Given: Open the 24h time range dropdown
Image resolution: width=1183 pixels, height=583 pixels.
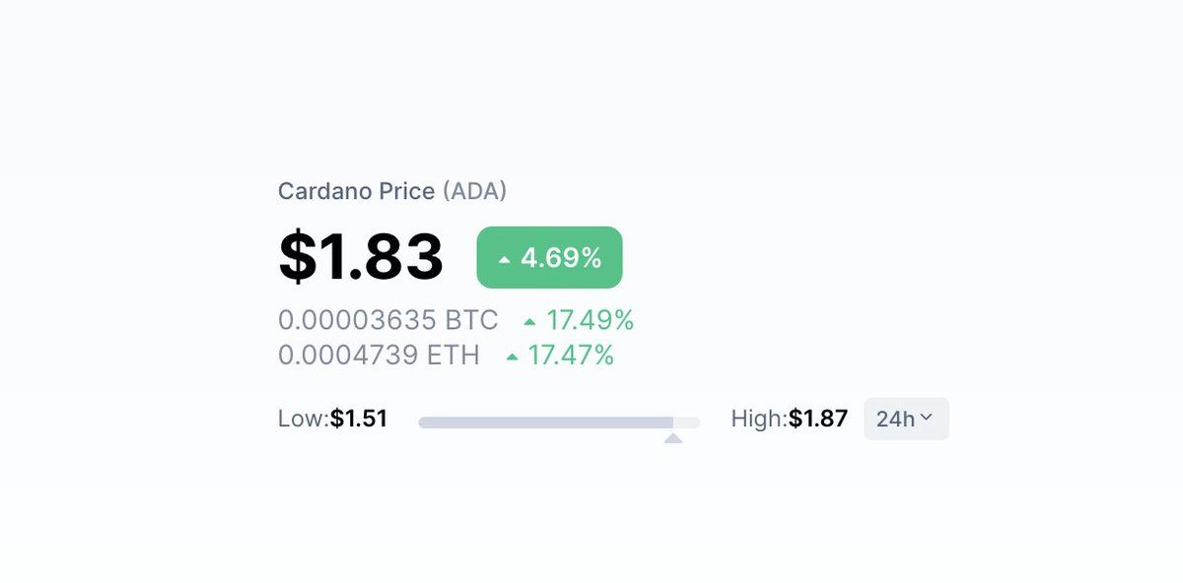Looking at the screenshot, I should [905, 419].
